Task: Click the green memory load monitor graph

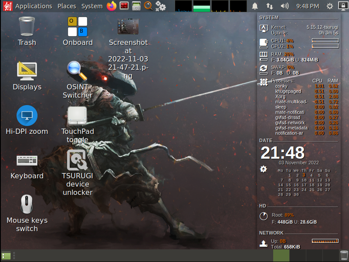Action: (x=202, y=6)
